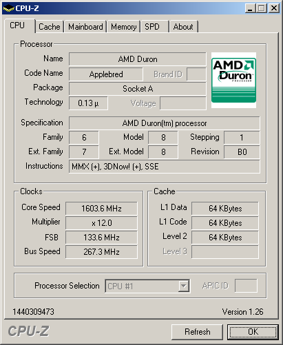Screen dimensions: 283x345
Task: Expand the Processor Selection dropdown arrow
Action: coord(184,286)
